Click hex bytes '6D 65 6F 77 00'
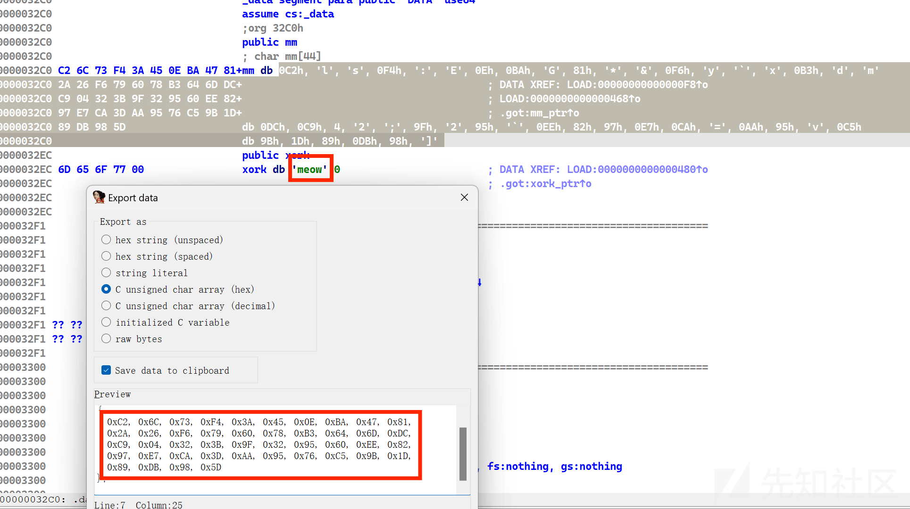 tap(101, 169)
